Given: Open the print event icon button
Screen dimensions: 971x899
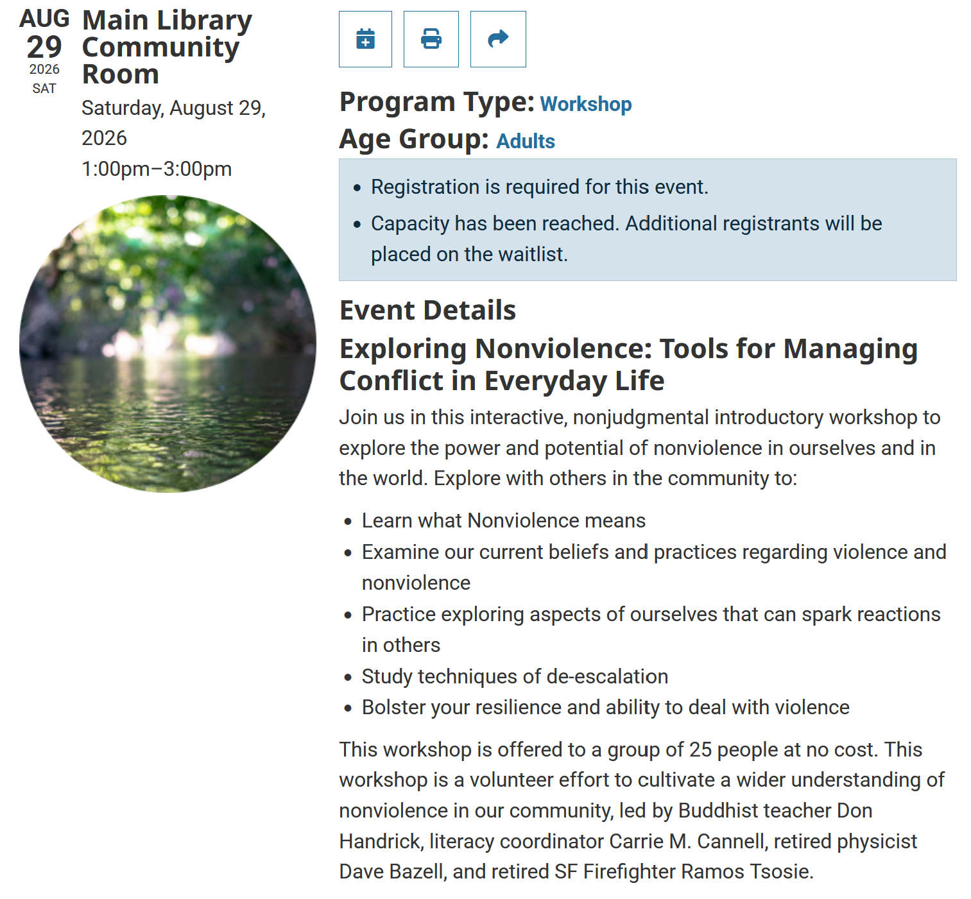Looking at the screenshot, I should [431, 39].
